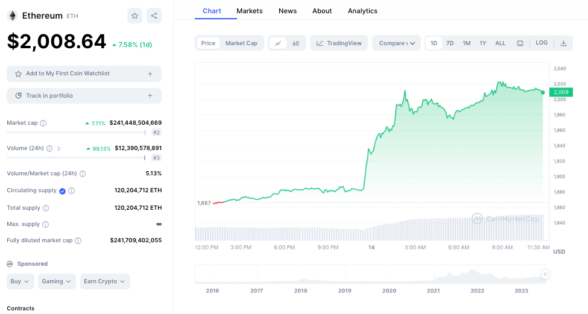The height and width of the screenshot is (314, 588).
Task: Click the share icon beside Ethereum
Action: [x=154, y=16]
